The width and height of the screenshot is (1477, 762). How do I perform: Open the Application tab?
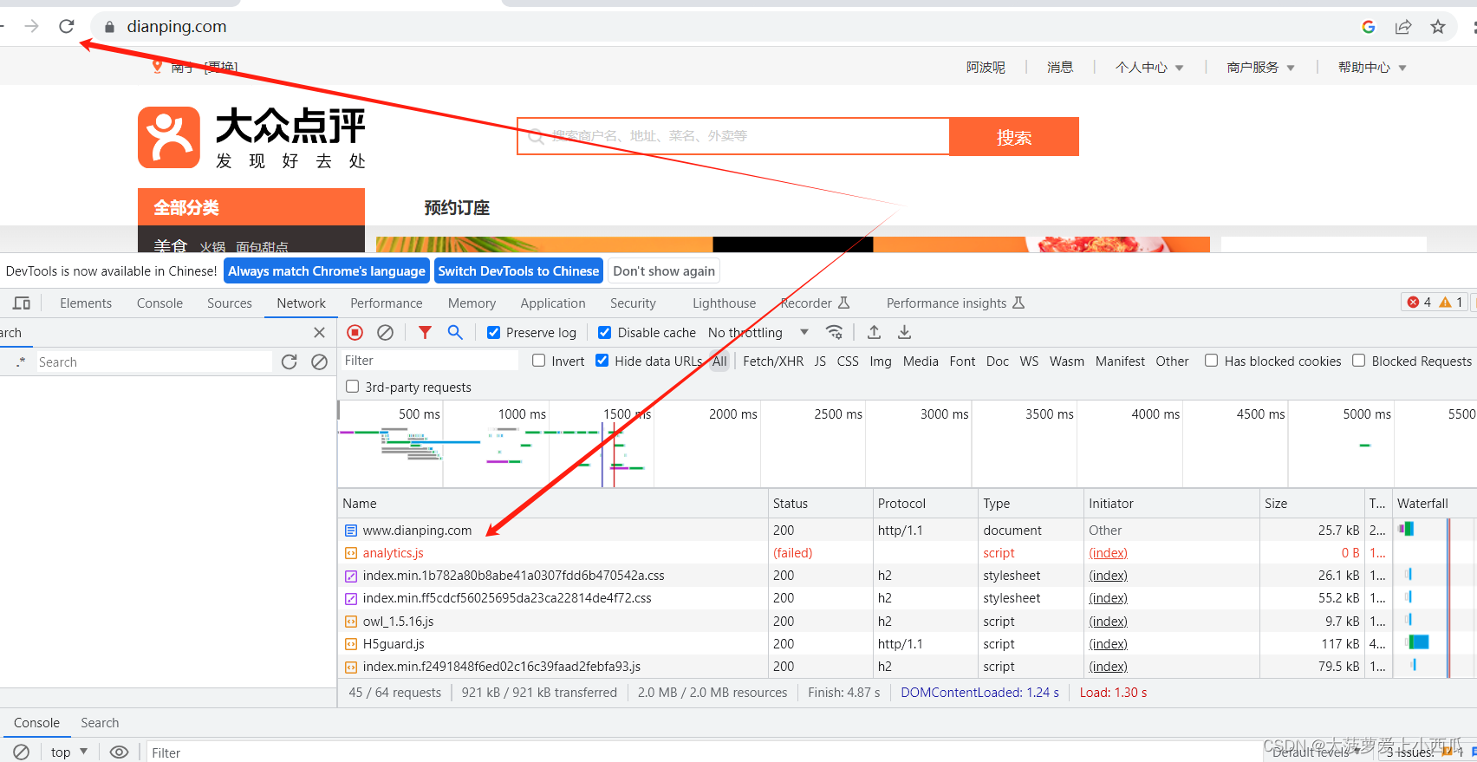(x=553, y=303)
